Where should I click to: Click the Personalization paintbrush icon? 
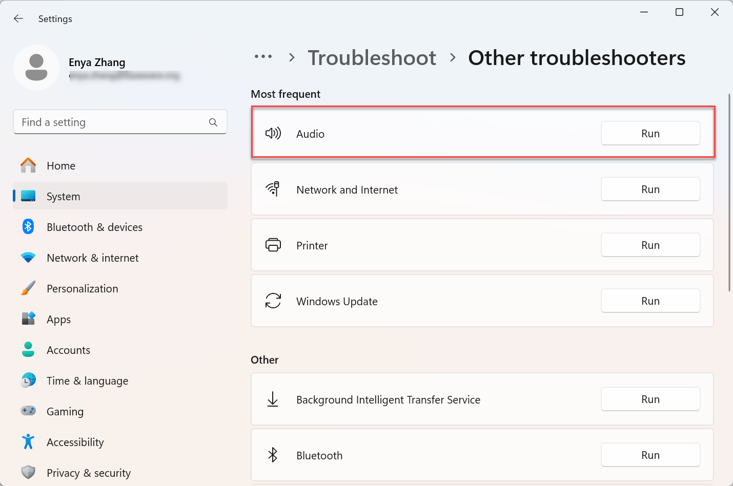coord(28,288)
